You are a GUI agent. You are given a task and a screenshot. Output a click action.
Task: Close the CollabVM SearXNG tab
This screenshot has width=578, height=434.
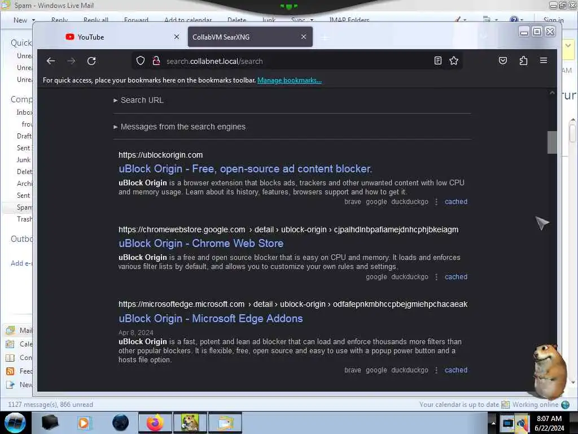(304, 37)
